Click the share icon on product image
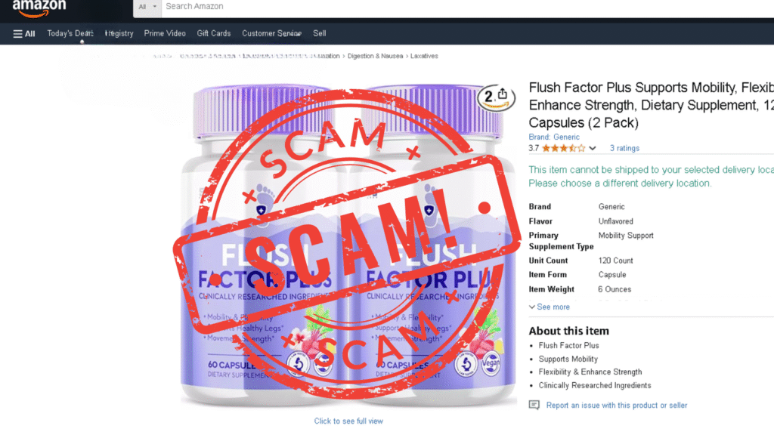This screenshot has width=774, height=435. (x=503, y=94)
